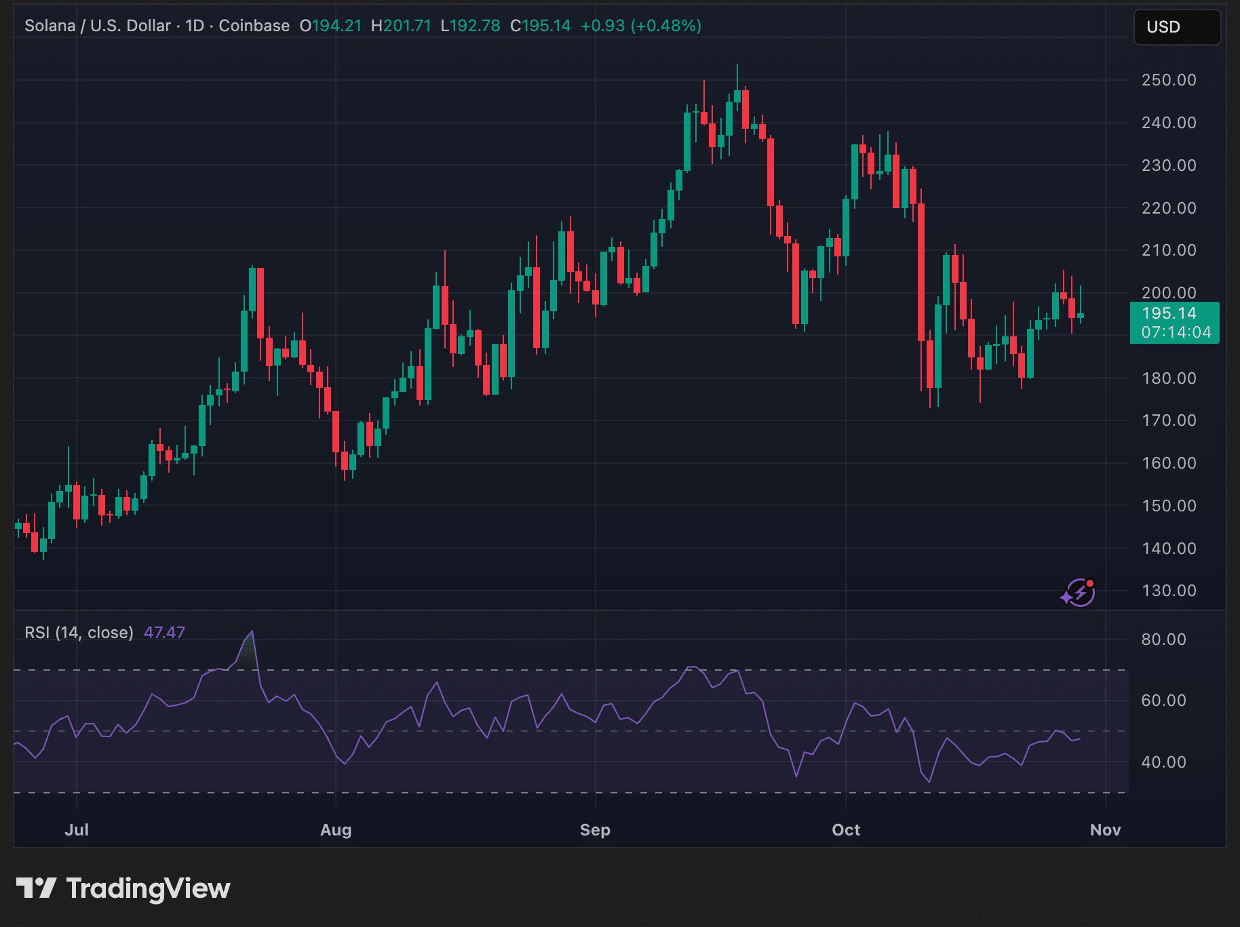Select the RSI (14, close) indicator label

pyautogui.click(x=79, y=631)
